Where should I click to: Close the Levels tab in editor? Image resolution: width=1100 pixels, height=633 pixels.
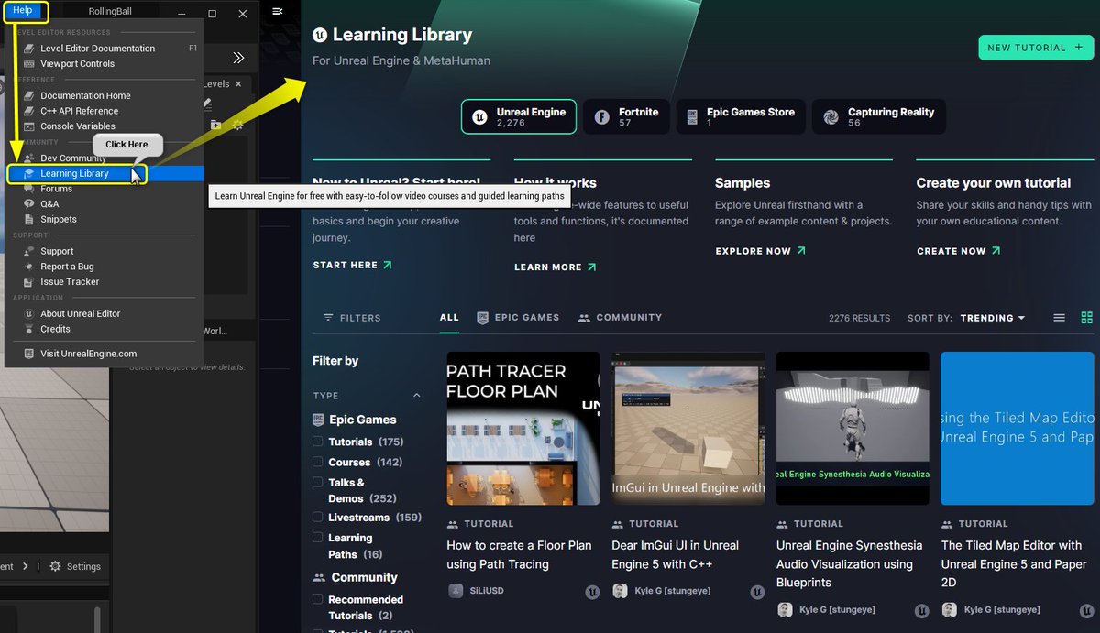(x=238, y=84)
